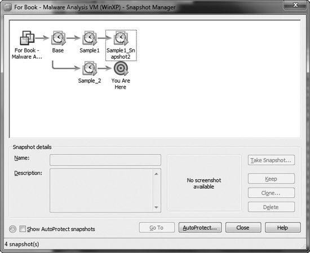Select the root VM icon 'For Book - Malware A...'
The height and width of the screenshot is (253, 310).
tap(27, 38)
